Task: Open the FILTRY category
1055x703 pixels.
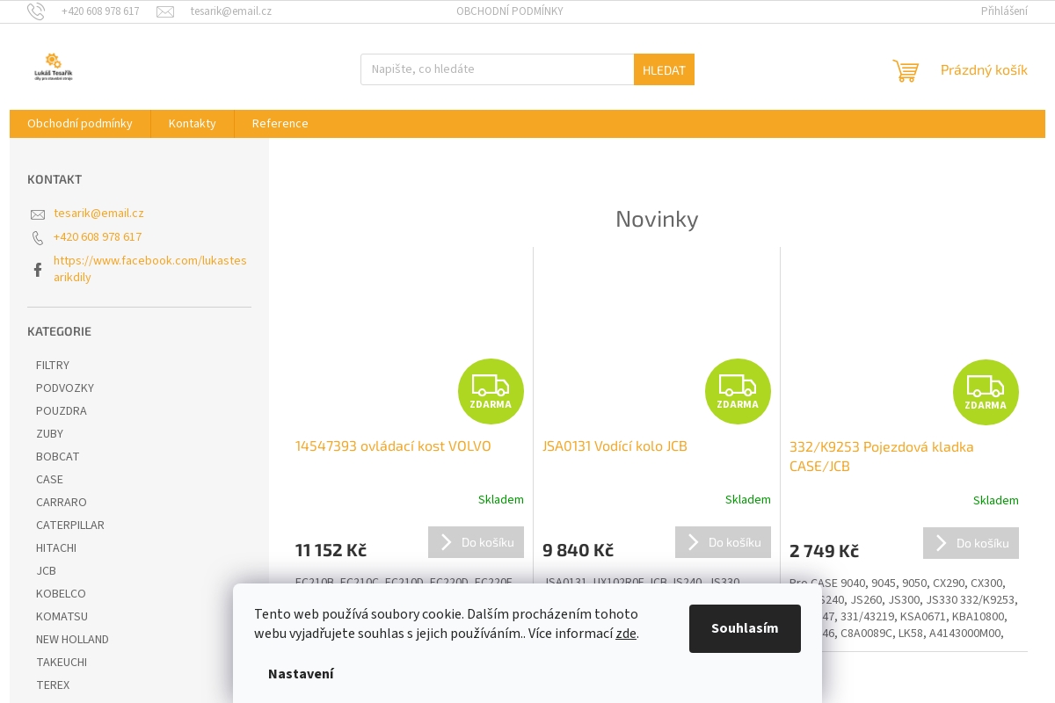Action: pos(53,366)
